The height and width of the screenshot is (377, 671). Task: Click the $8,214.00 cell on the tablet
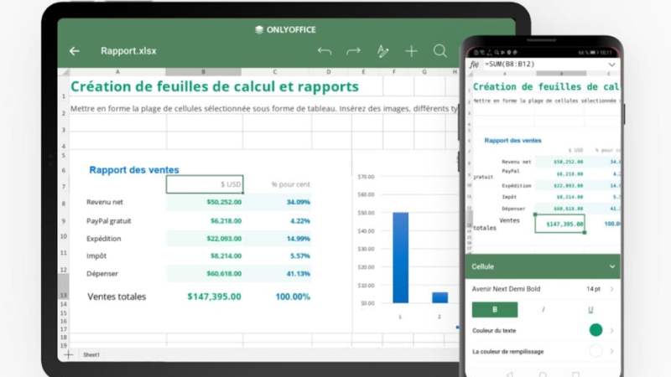click(x=205, y=256)
